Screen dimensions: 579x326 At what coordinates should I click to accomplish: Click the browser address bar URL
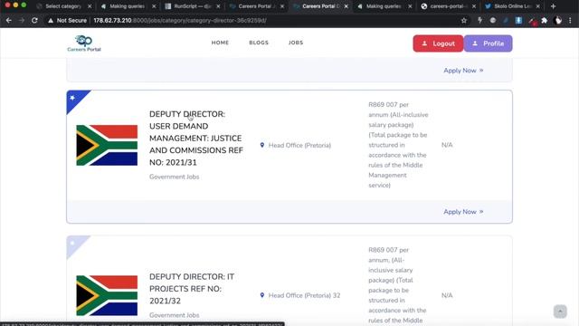click(180, 20)
